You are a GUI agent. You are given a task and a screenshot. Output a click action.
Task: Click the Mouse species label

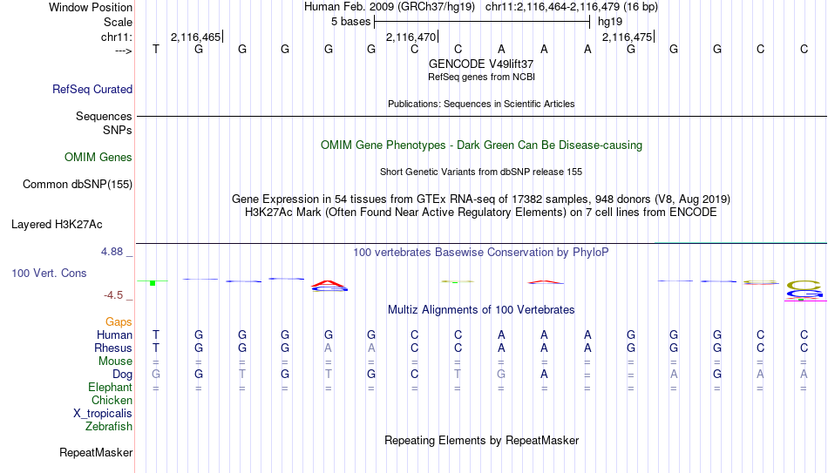pyautogui.click(x=115, y=362)
